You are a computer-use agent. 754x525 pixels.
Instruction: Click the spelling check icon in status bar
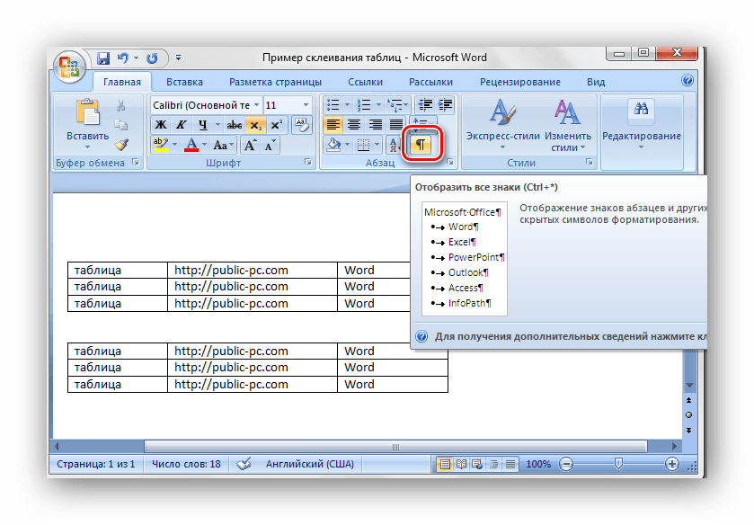243,465
